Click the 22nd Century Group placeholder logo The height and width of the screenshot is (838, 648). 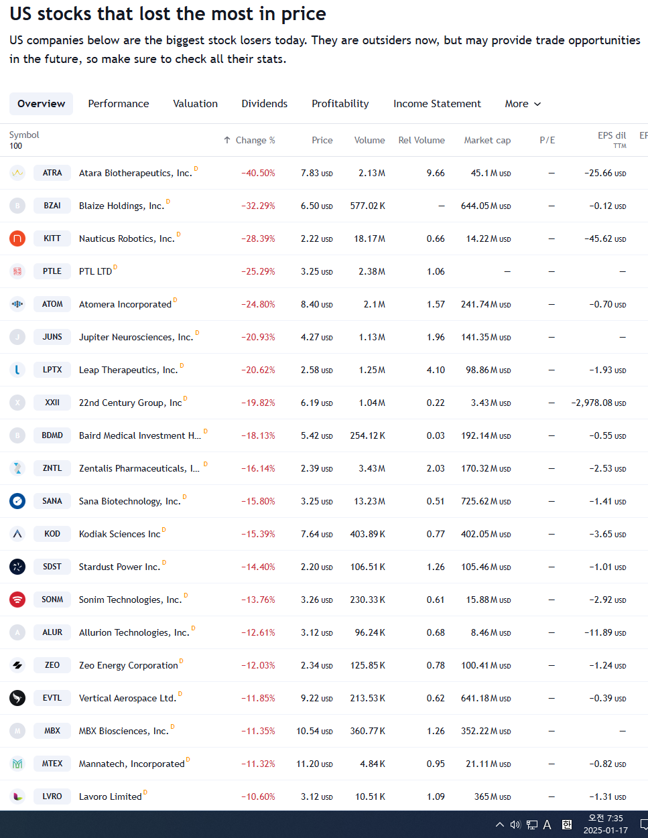click(17, 403)
